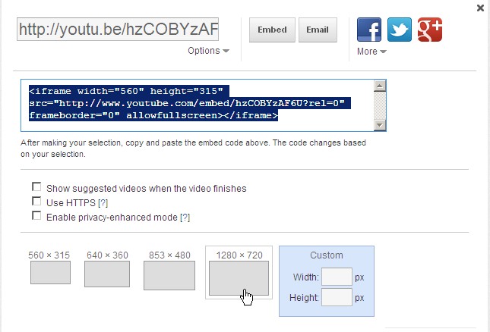The height and width of the screenshot is (332, 490).
Task: Open privacy-enhanced mode help link
Action: tap(185, 217)
